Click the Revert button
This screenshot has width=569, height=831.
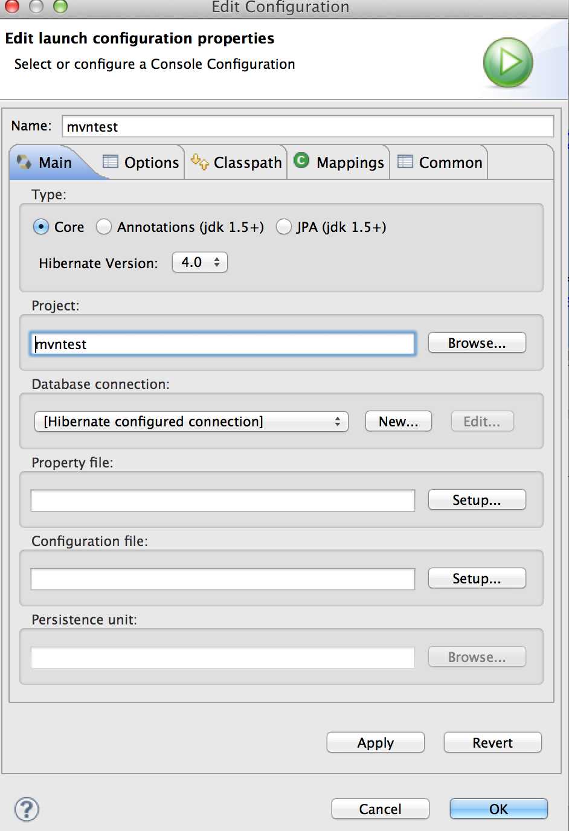(x=492, y=743)
